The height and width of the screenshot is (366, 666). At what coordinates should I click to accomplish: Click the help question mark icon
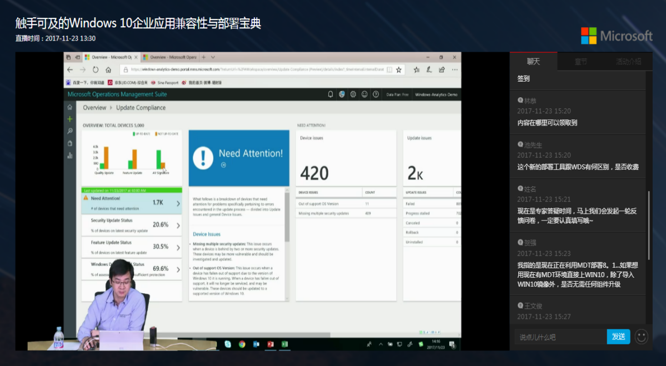tap(376, 94)
